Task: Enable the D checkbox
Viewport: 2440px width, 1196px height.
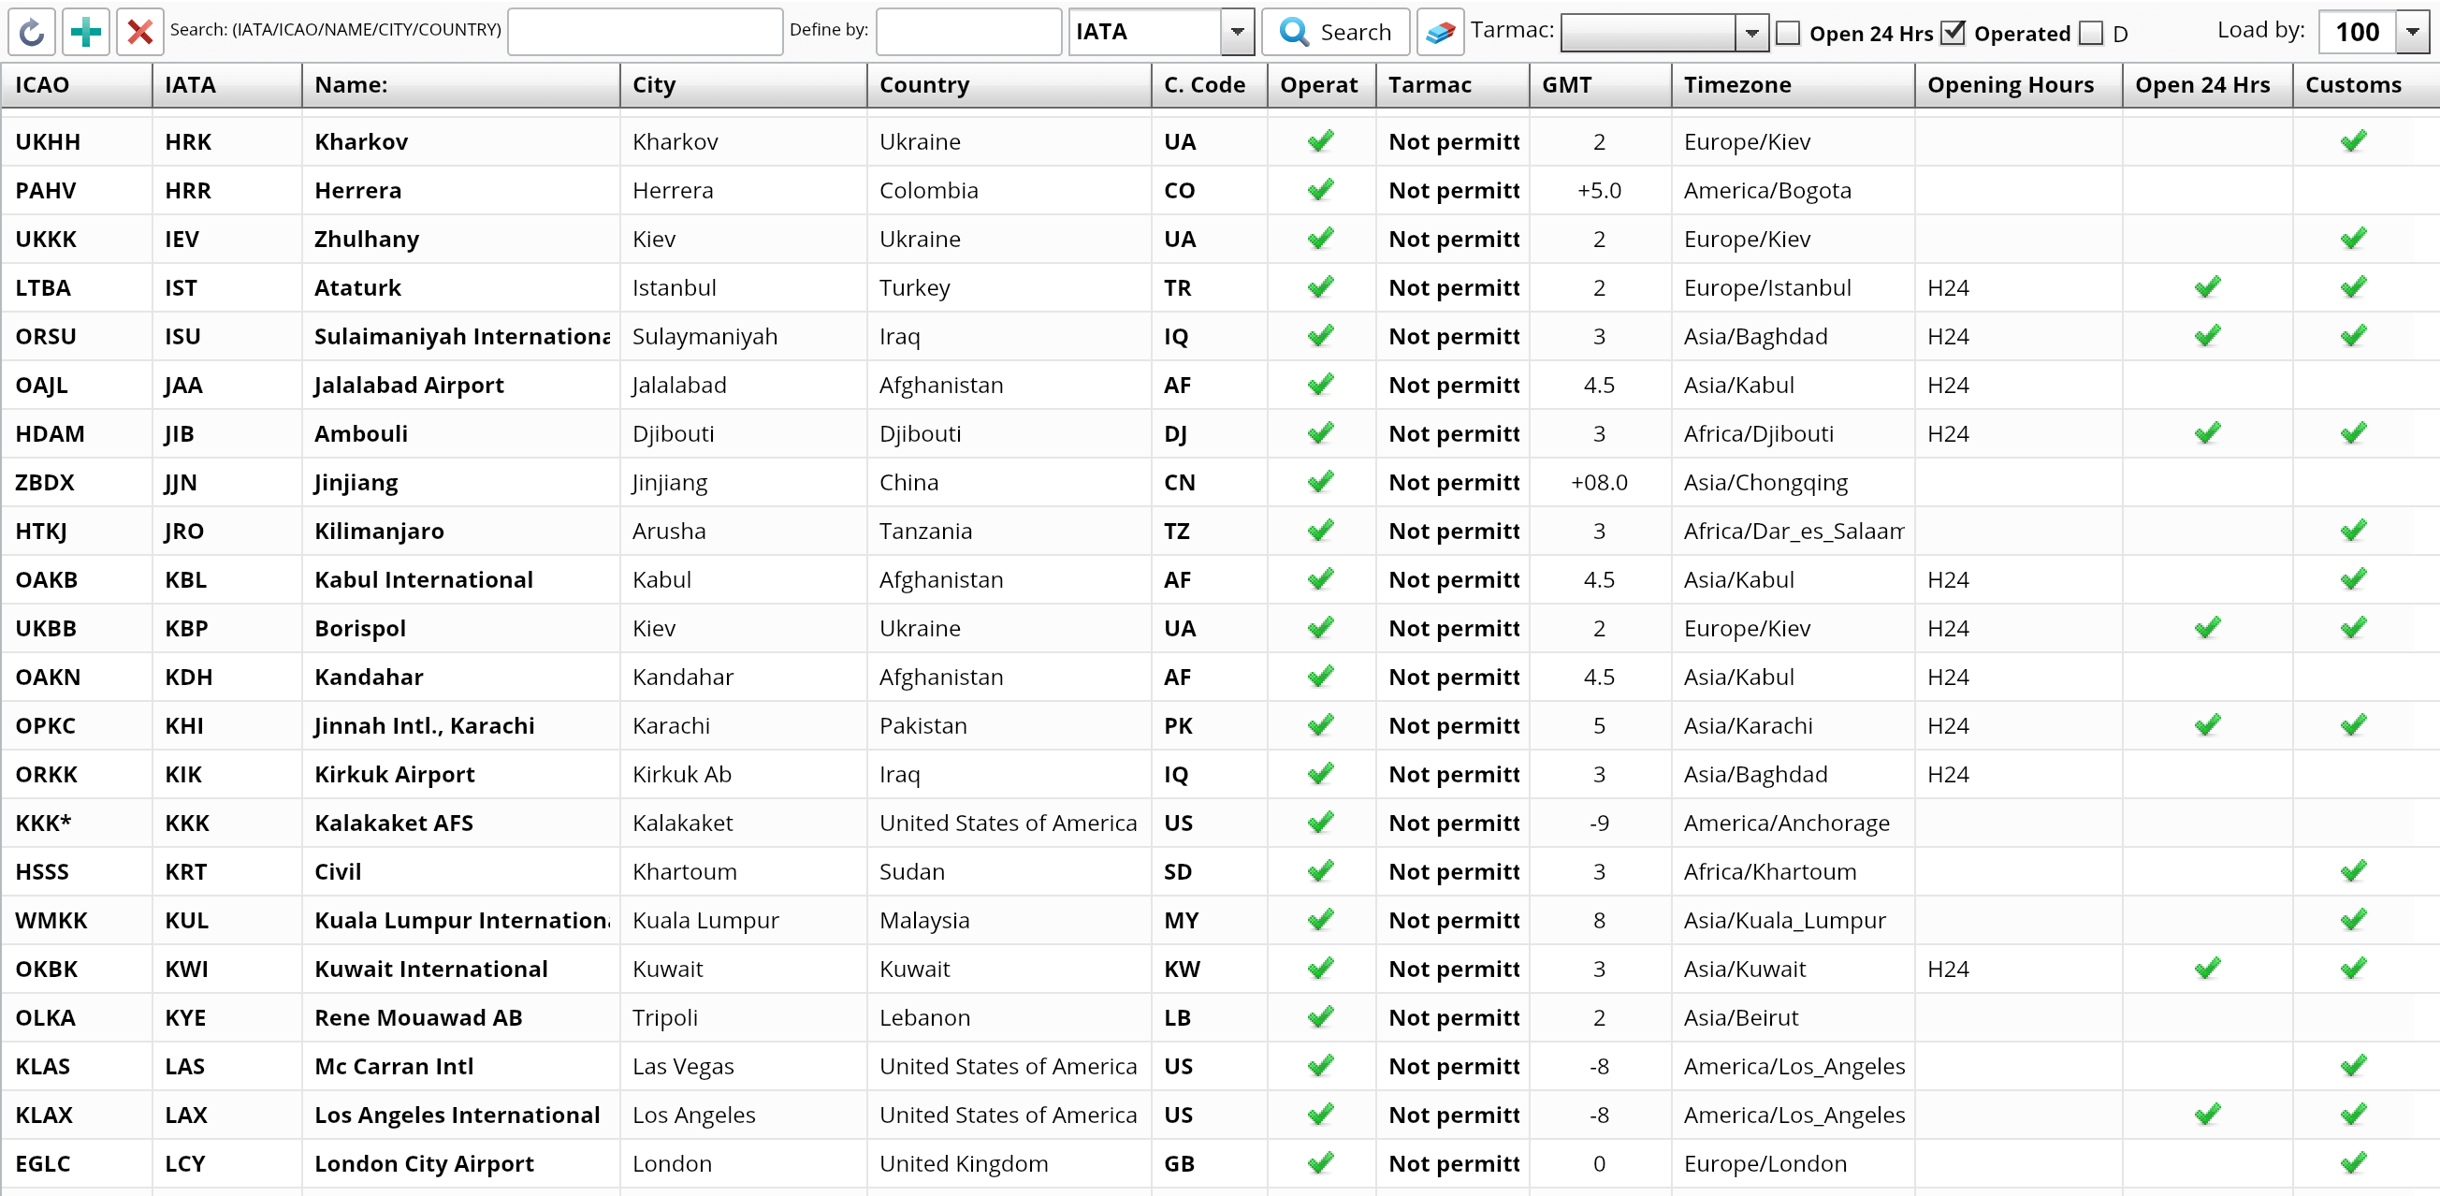Action: 2089,32
